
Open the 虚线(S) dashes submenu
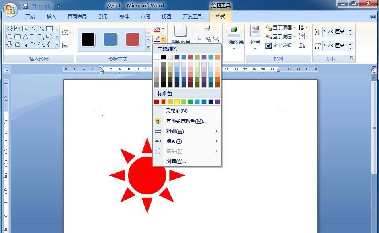(x=187, y=141)
